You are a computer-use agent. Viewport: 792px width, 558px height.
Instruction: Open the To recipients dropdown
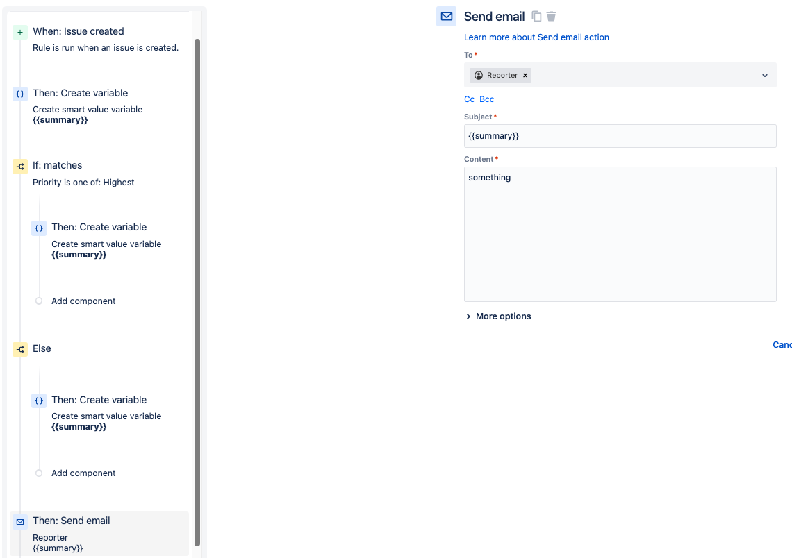[764, 75]
